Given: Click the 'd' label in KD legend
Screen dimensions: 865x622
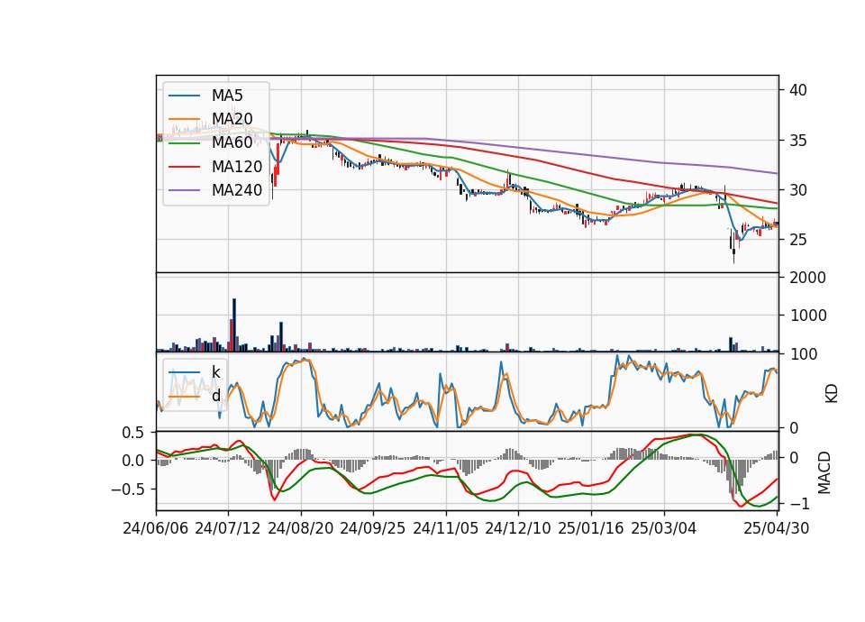Looking at the screenshot, I should (215, 395).
